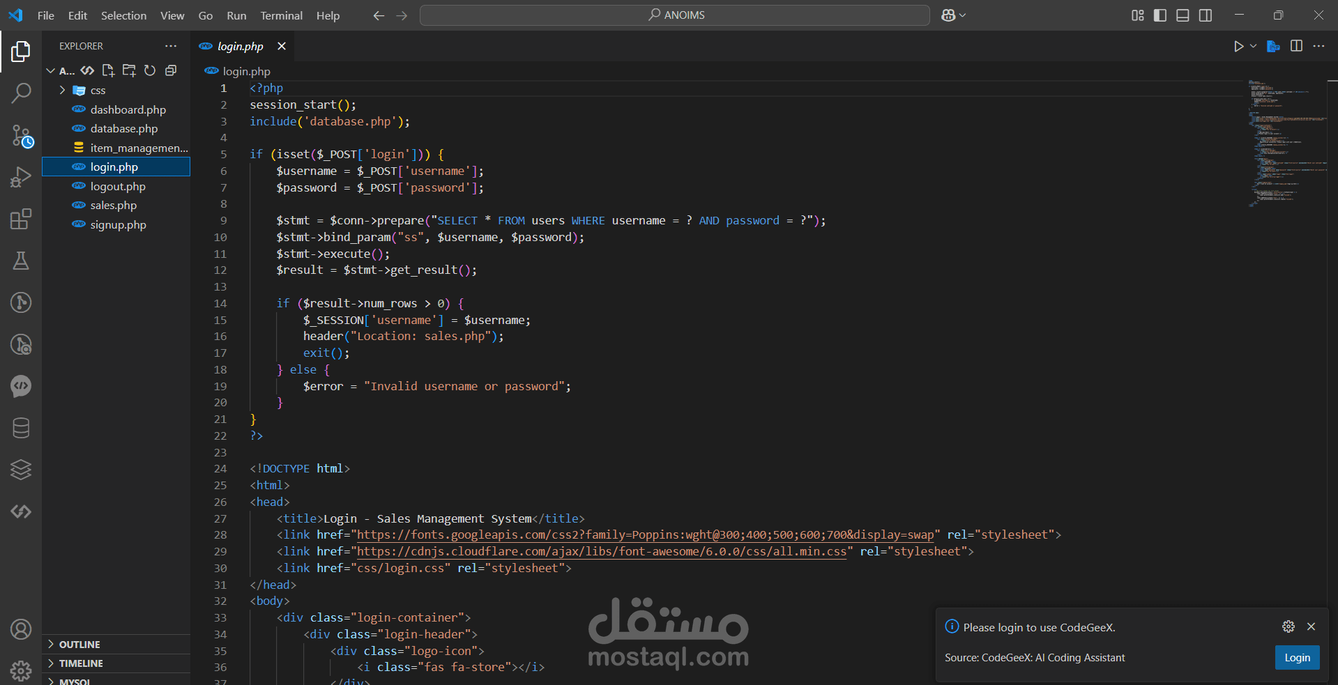1338x685 pixels.
Task: Refresh the Explorer file tree
Action: 150,70
